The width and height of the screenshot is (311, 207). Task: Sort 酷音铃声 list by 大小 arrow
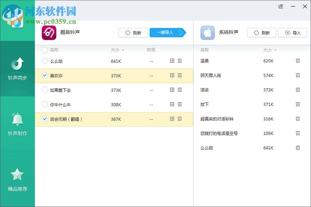(123, 50)
